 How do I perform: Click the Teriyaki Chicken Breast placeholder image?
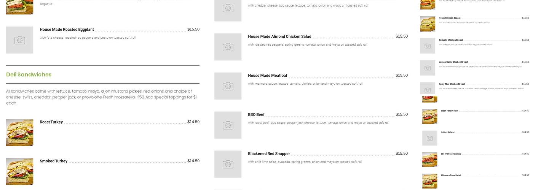click(428, 46)
